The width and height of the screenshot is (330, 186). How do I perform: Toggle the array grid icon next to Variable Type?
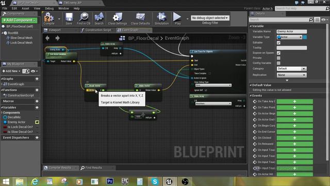pyautogui.click(x=305, y=37)
